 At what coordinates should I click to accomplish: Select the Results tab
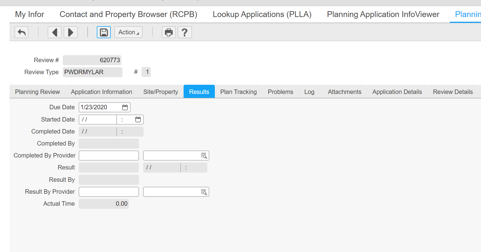click(x=199, y=92)
